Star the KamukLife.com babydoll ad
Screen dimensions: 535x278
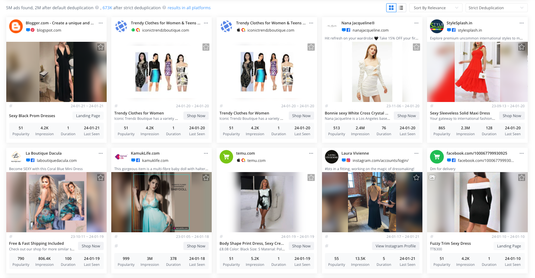[206, 178]
